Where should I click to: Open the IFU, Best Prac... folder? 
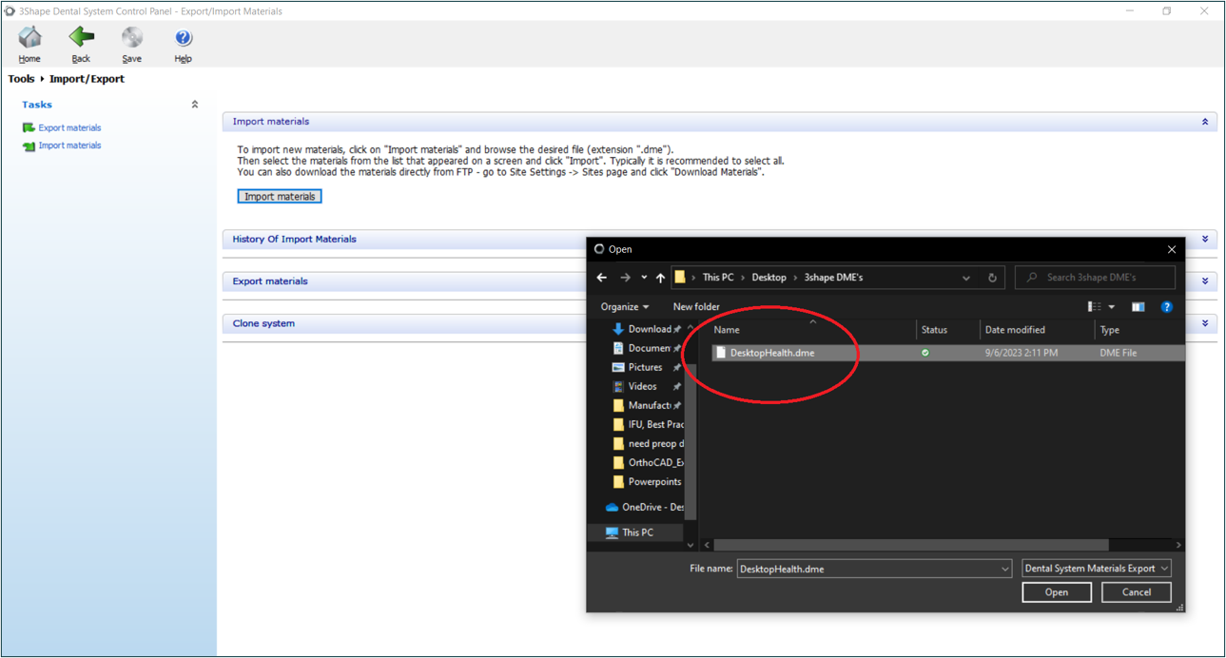[x=648, y=424]
